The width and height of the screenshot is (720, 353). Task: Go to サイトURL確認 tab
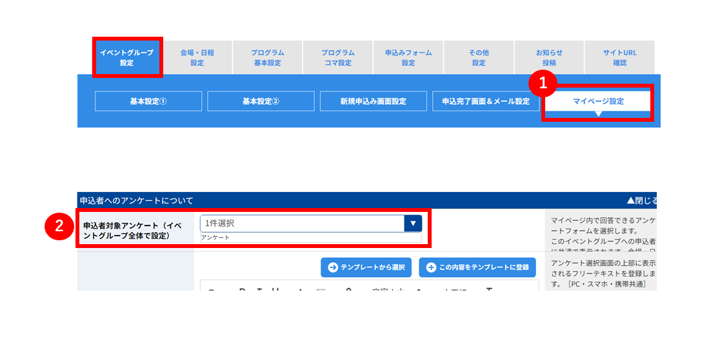point(619,57)
